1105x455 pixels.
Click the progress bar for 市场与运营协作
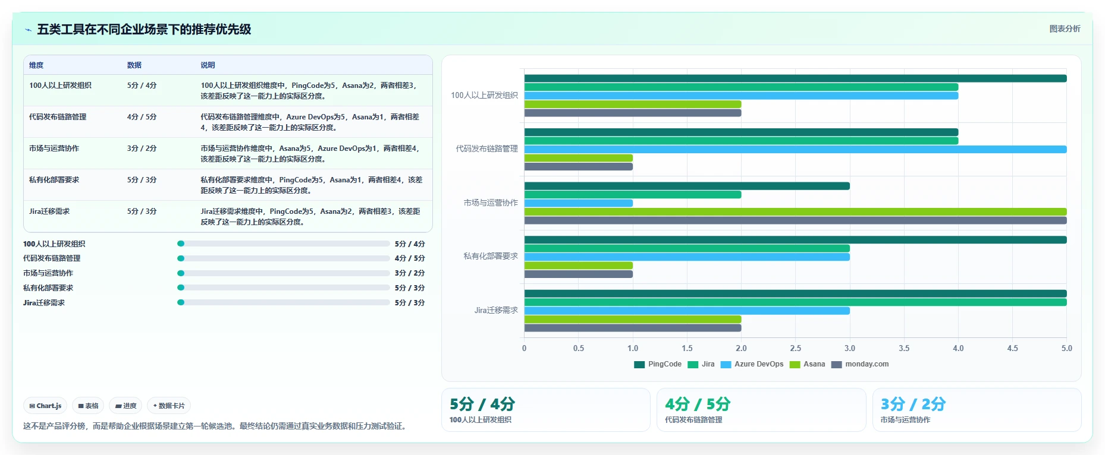pyautogui.click(x=284, y=273)
